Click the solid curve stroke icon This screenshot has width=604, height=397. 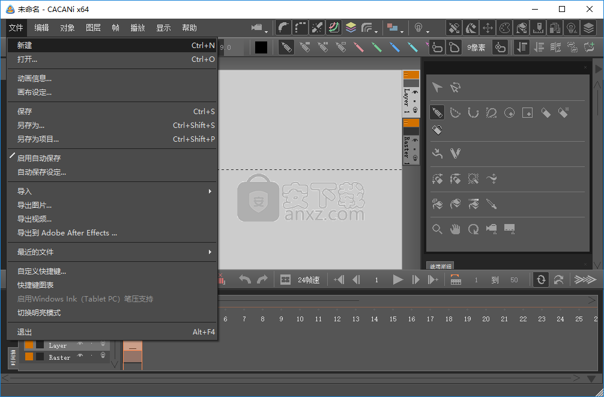pos(283,28)
